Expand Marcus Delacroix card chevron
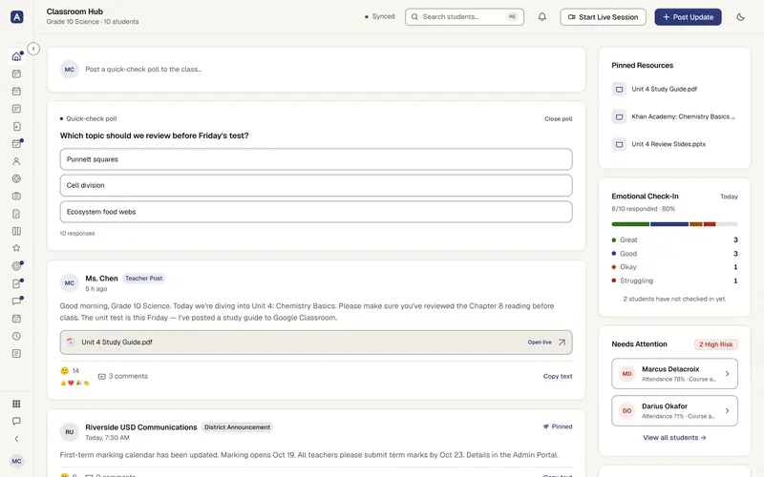The width and height of the screenshot is (764, 477). tap(727, 374)
